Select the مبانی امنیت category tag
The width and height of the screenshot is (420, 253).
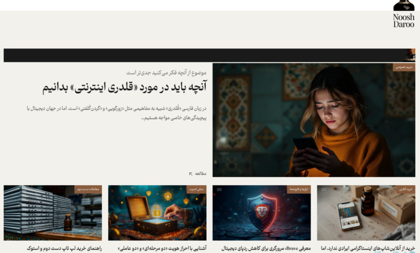[196, 189]
